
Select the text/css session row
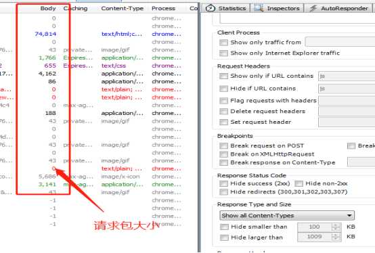(99, 66)
